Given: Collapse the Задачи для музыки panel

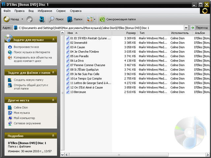Looking at the screenshot, I should click(x=53, y=39).
